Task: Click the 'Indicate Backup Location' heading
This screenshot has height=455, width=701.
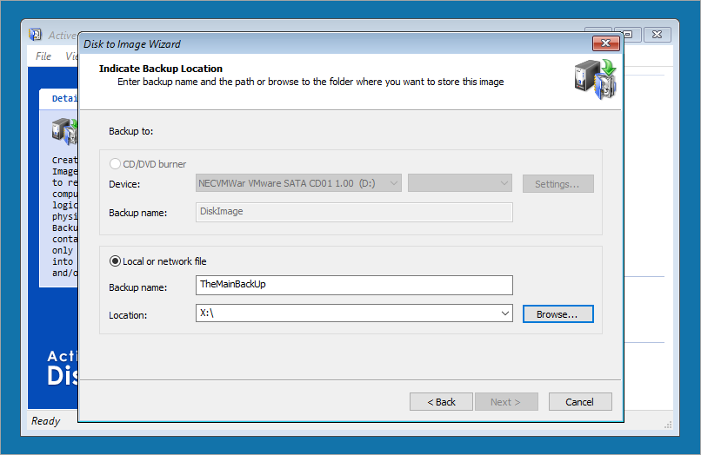Action: (161, 69)
